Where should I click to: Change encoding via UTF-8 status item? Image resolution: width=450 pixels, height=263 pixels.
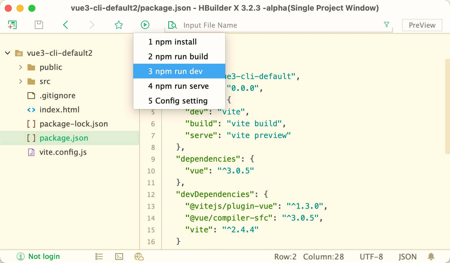coord(371,257)
